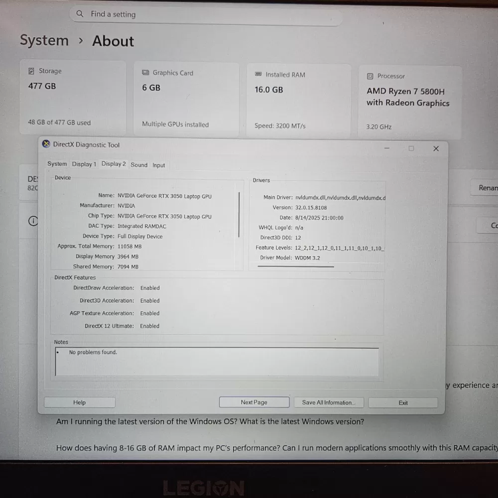Screen dimensions: 498x498
Task: Click the '16.0 GB' installed RAM value
Action: pyautogui.click(x=269, y=90)
